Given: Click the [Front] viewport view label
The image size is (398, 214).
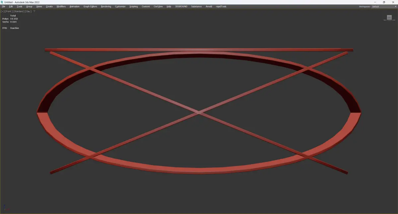Looking at the screenshot, I should pos(8,11).
